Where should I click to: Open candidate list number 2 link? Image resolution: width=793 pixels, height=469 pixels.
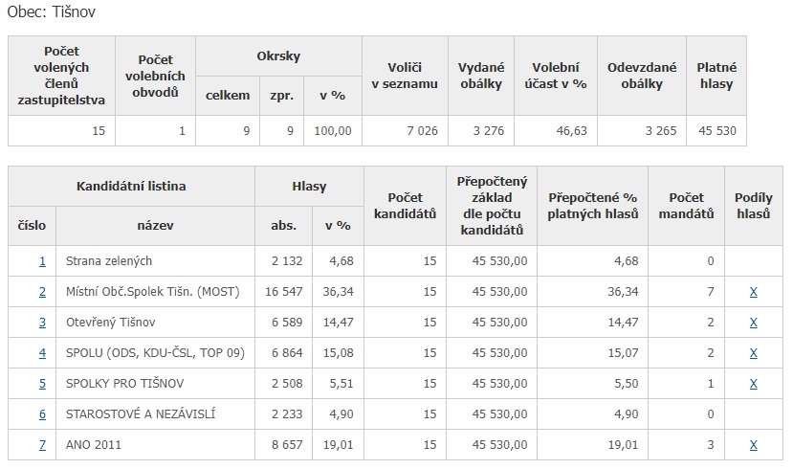coord(42,291)
